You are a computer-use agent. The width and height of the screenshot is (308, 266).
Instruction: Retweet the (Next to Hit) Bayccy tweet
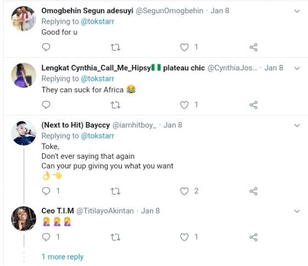(x=115, y=191)
